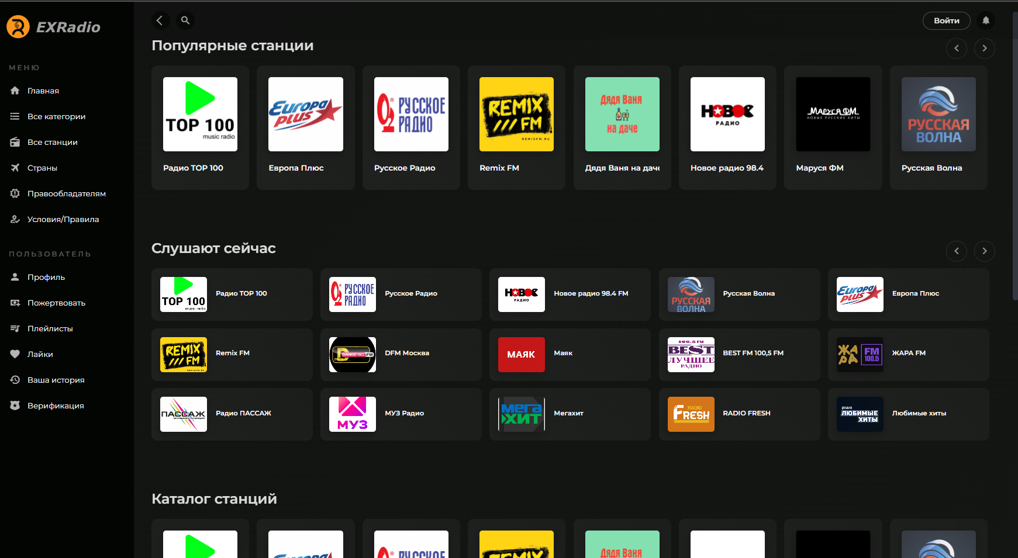Open Радио TOP 100 popular station card

[200, 127]
